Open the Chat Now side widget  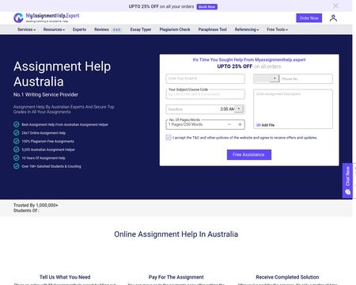click(x=347, y=180)
